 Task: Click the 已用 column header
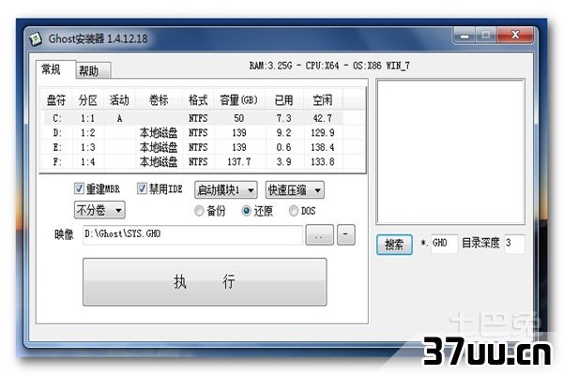[284, 100]
